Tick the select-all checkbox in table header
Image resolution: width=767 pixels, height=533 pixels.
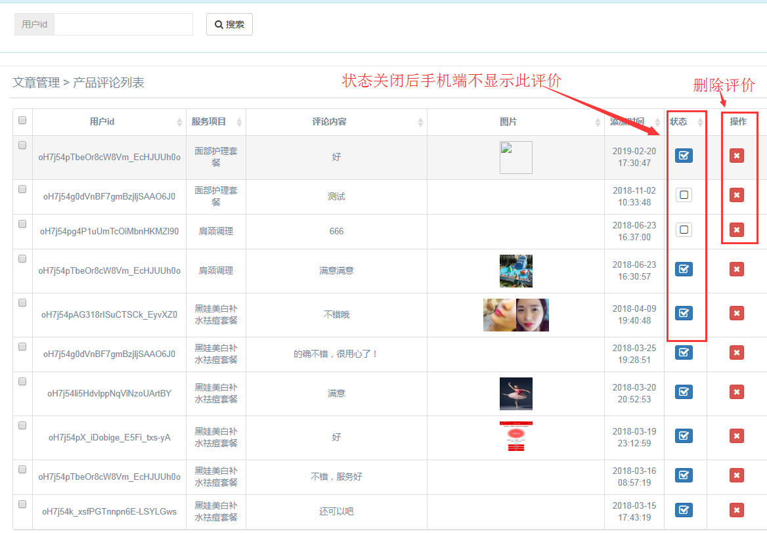pyautogui.click(x=22, y=120)
